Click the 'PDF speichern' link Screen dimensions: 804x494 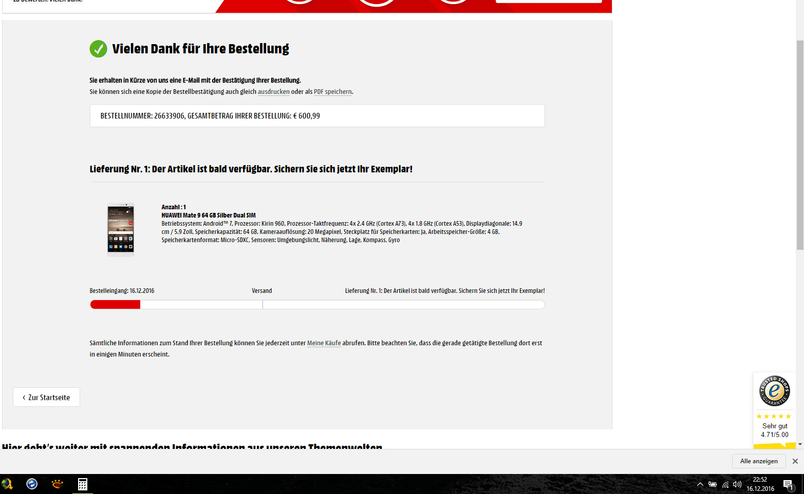click(332, 92)
